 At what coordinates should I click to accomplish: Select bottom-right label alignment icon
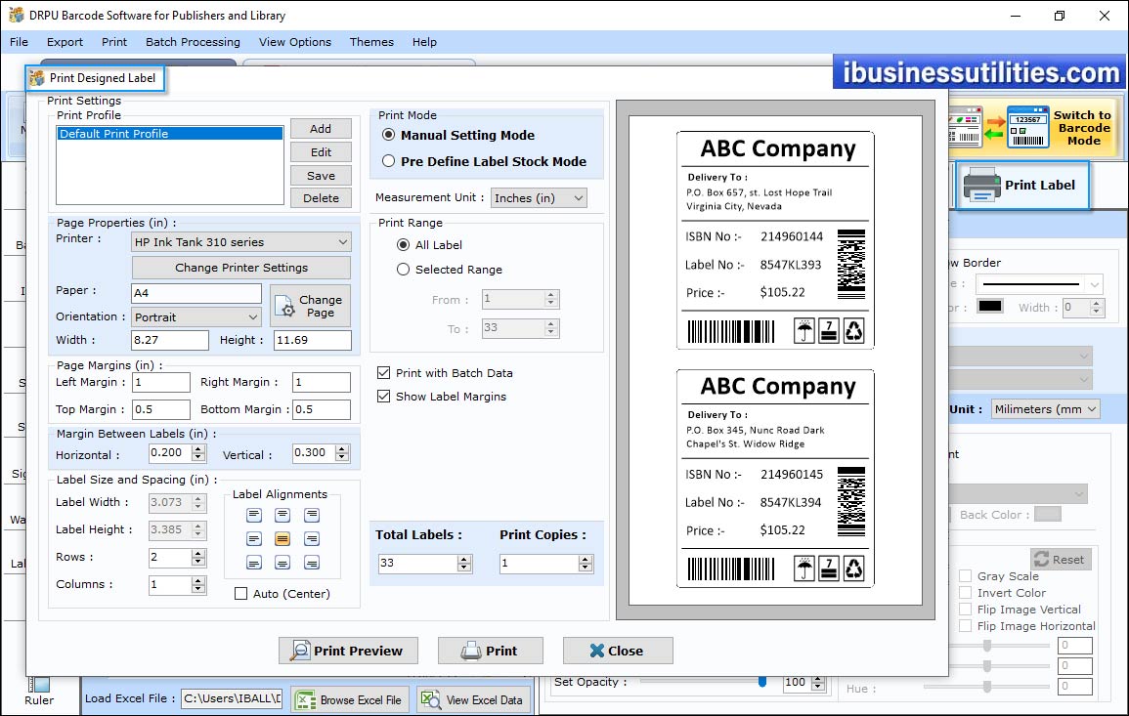coord(312,563)
